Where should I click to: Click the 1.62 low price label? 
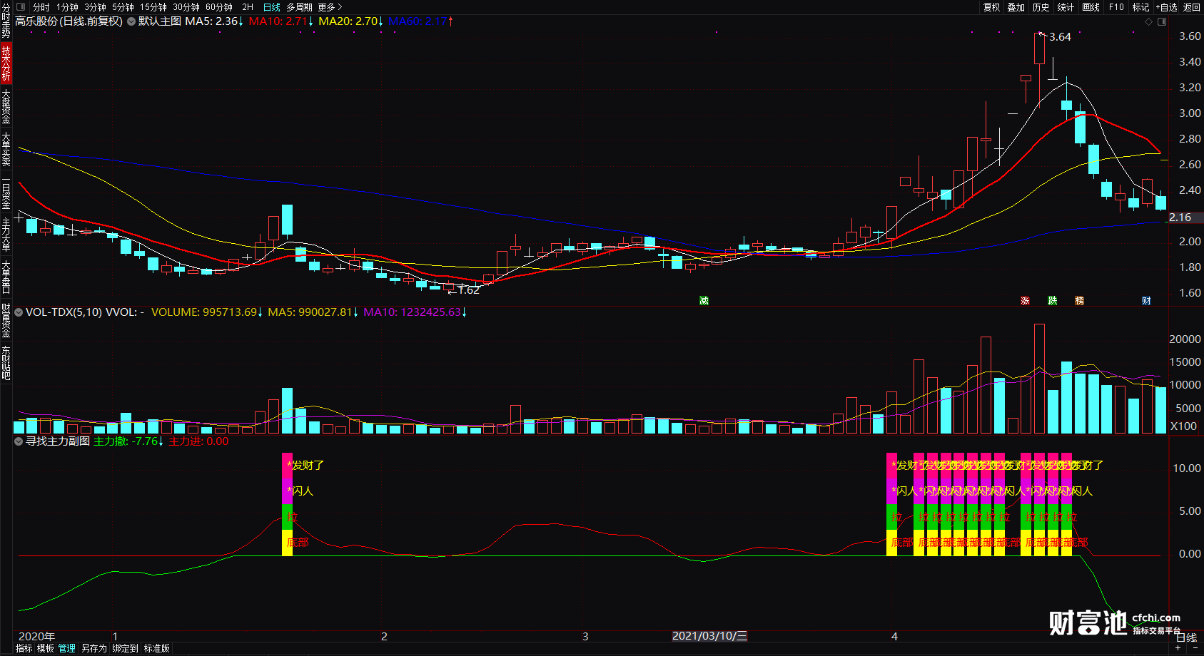468,290
